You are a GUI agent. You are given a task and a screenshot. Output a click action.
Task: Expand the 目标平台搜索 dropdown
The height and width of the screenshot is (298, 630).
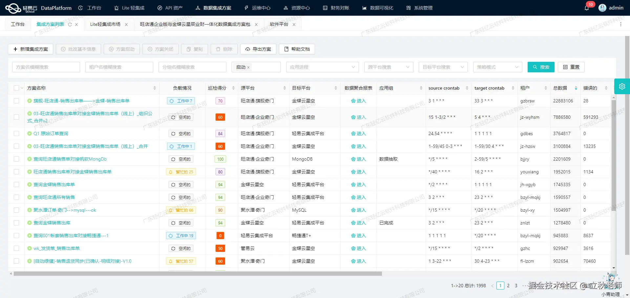point(443,67)
